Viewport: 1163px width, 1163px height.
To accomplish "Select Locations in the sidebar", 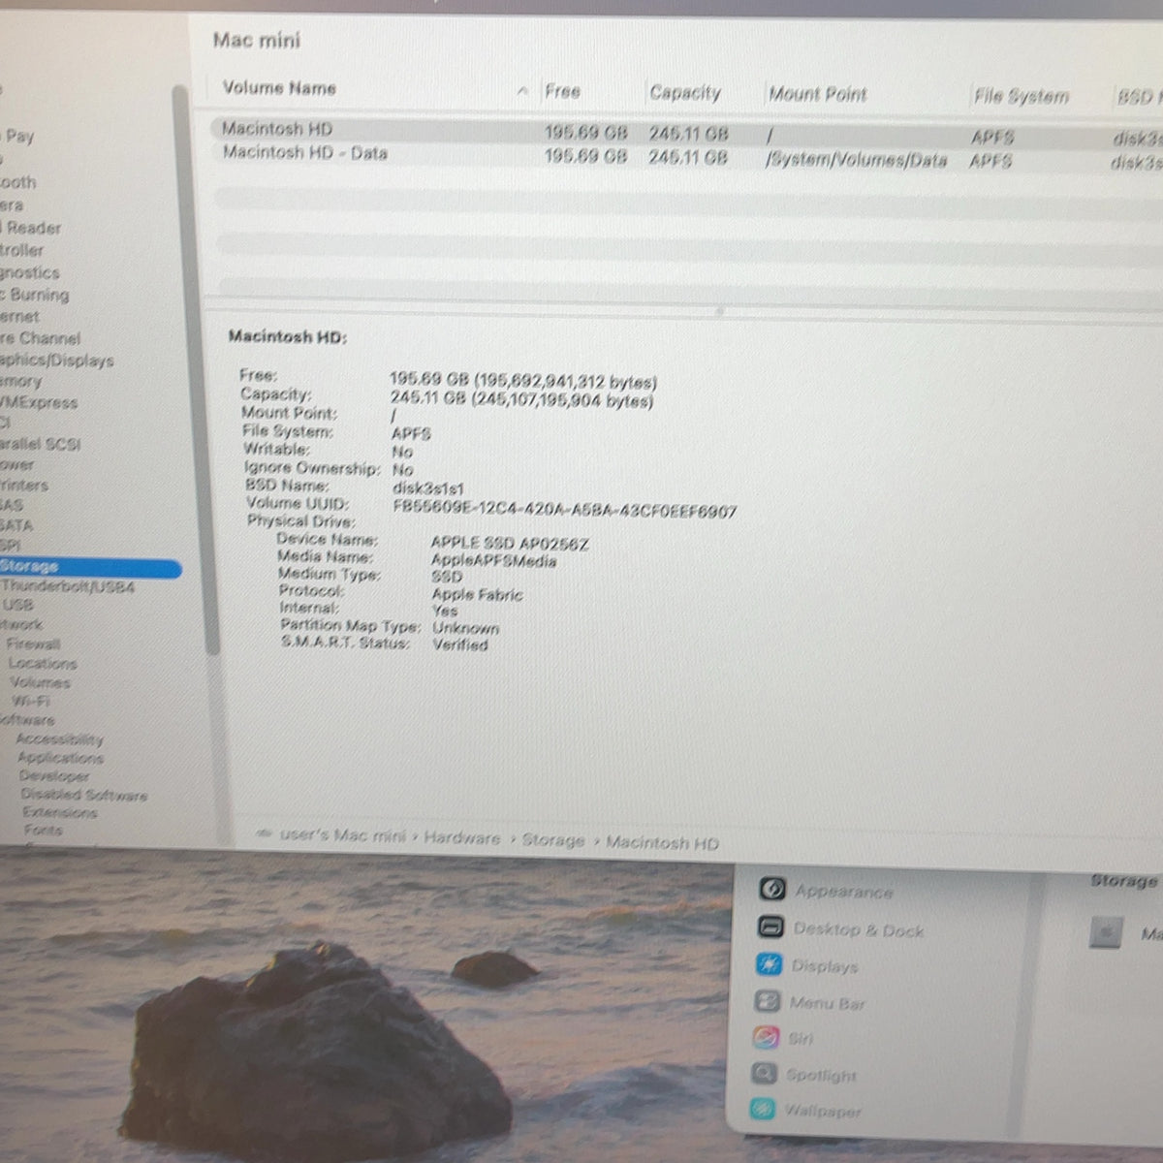I will [43, 664].
